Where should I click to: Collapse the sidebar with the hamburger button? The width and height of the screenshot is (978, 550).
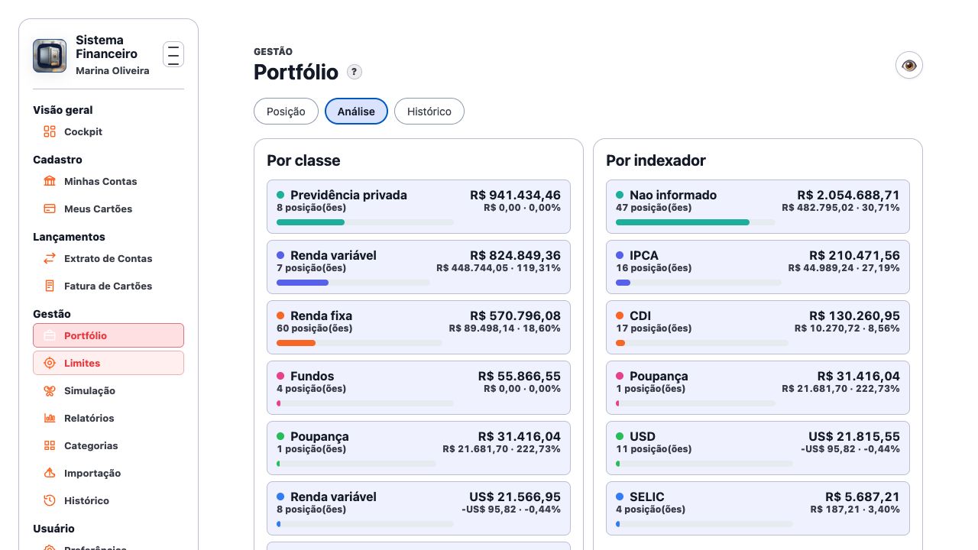173,54
